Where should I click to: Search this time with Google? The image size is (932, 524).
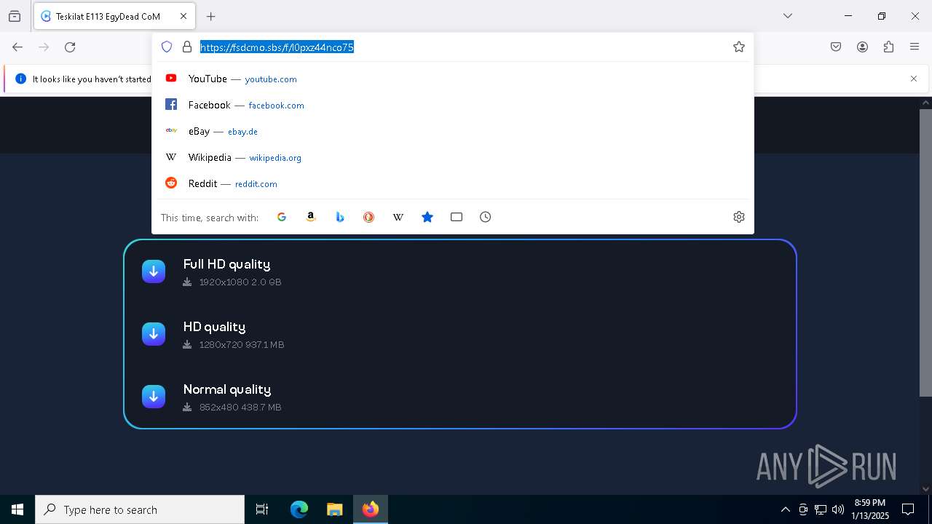[282, 217]
